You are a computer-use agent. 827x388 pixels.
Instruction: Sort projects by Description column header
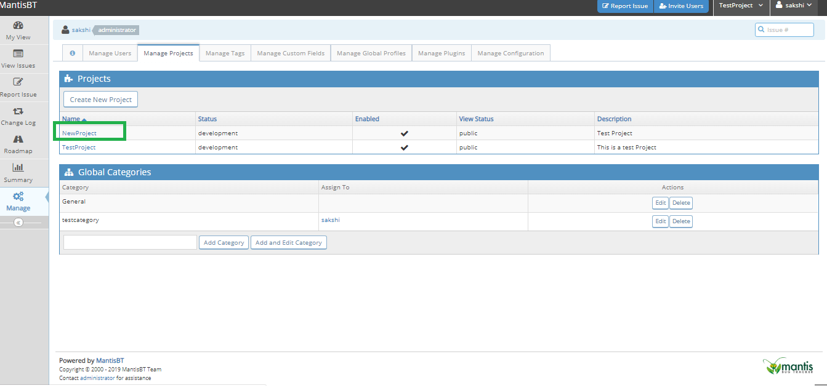614,119
